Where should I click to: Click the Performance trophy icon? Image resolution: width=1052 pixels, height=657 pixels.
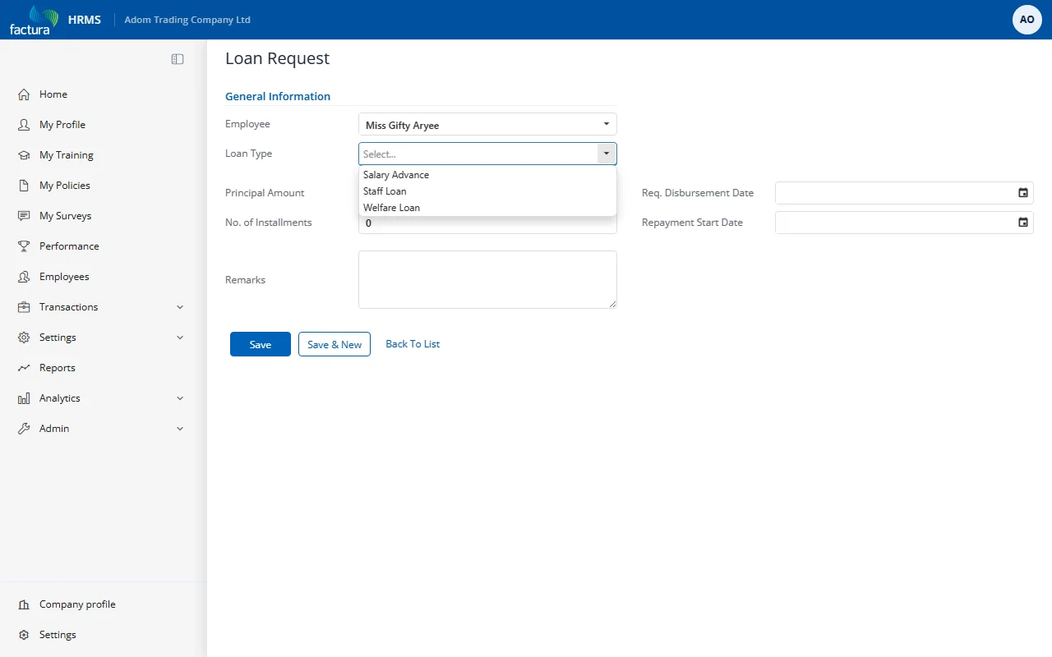pyautogui.click(x=24, y=246)
